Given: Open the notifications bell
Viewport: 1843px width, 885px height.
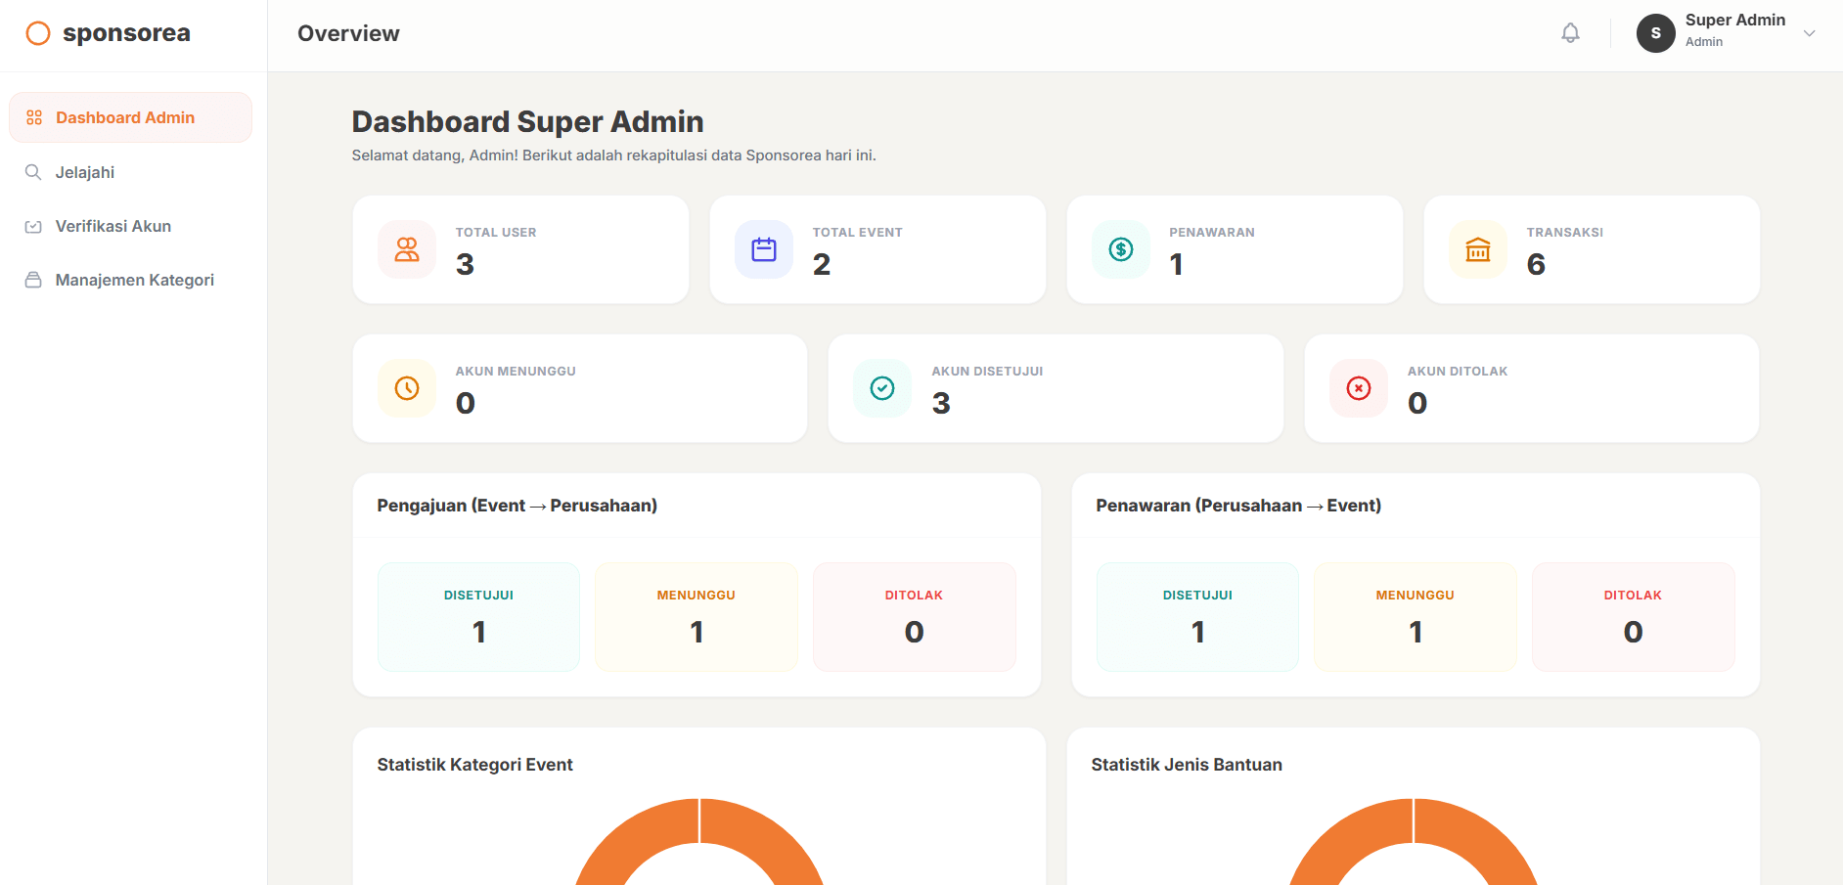Looking at the screenshot, I should pyautogui.click(x=1570, y=33).
